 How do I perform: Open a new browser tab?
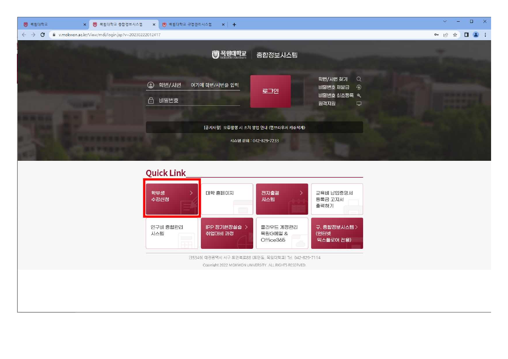(x=234, y=25)
